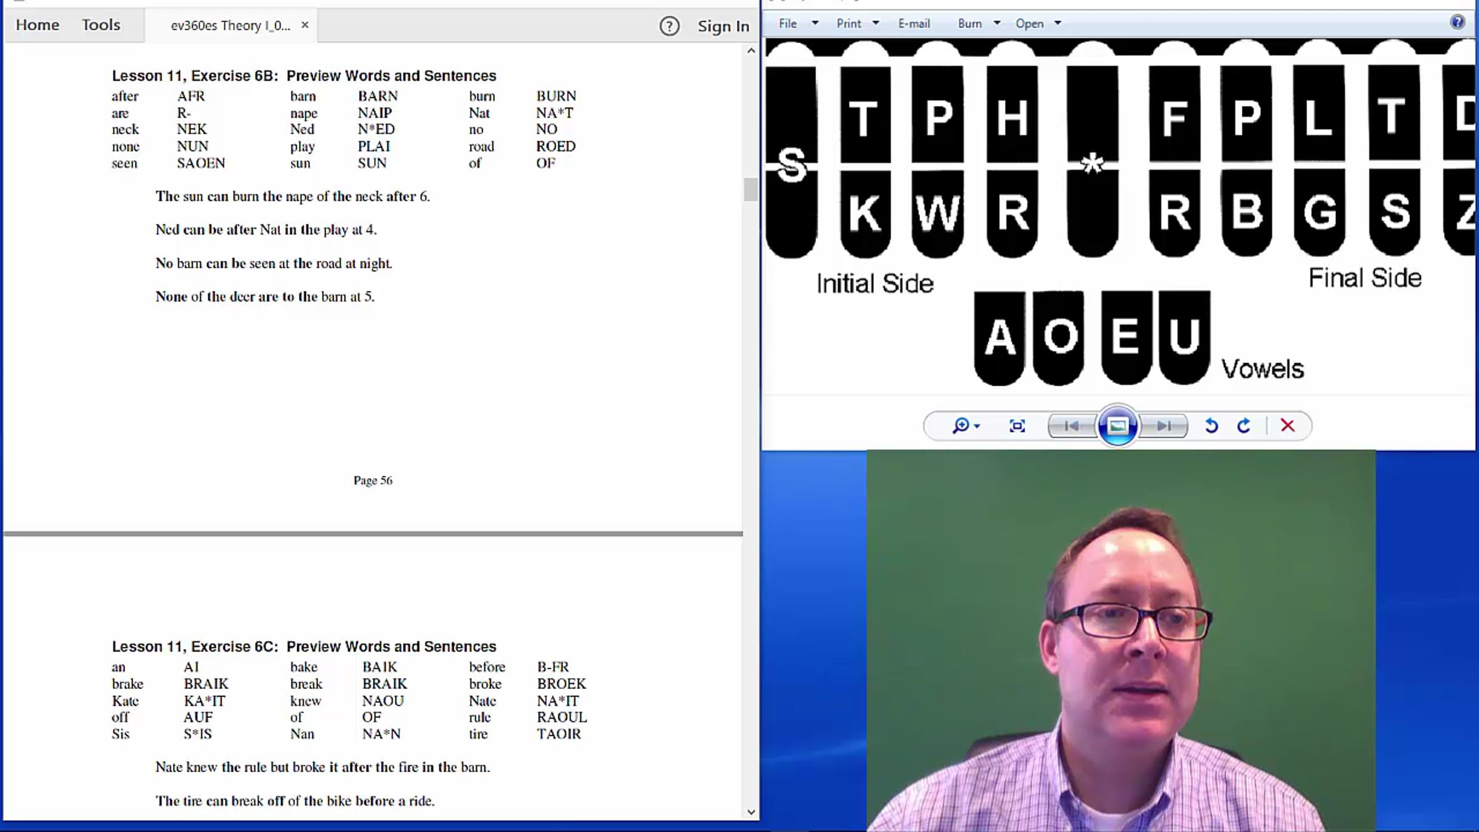Click the Sign In button
Screen dimensions: 1479x832
722,26
